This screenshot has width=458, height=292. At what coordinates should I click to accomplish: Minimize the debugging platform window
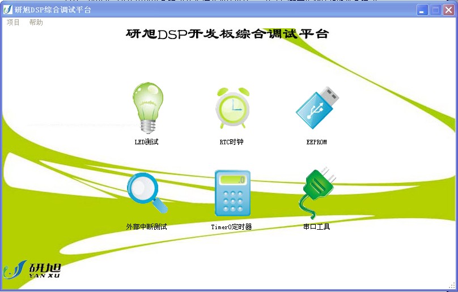point(422,10)
